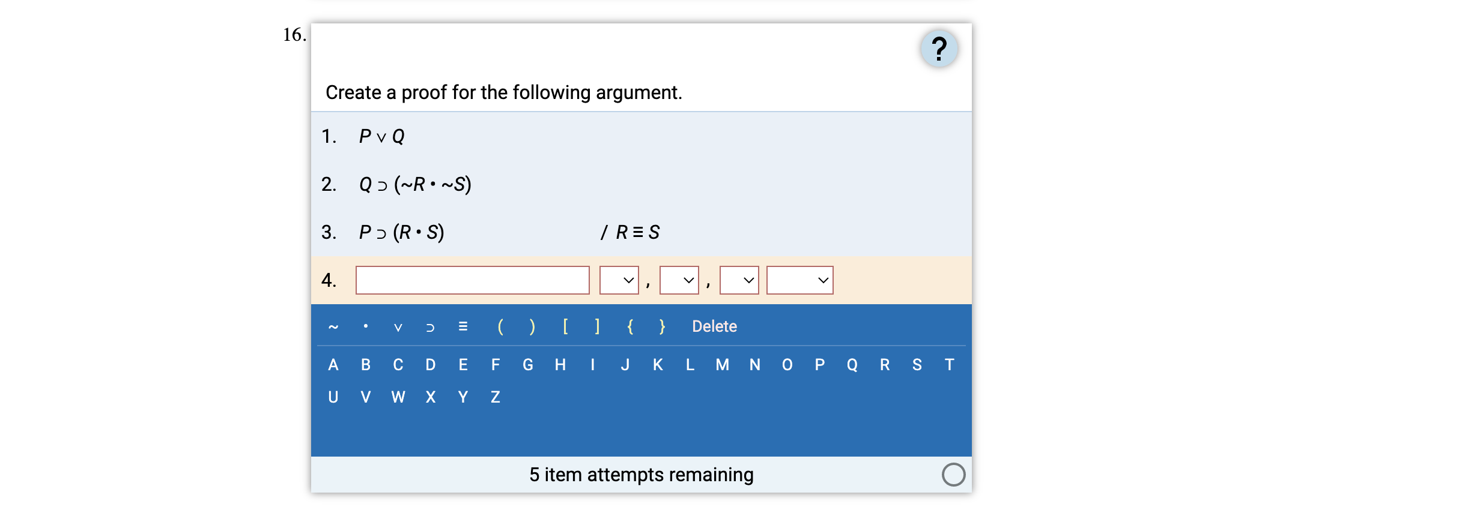
Task: Insert the letter S
Action: coord(917,365)
